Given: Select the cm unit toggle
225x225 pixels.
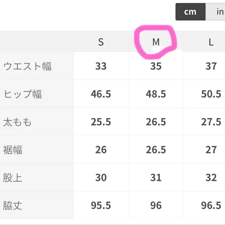Looking at the screenshot, I should pos(190,12).
